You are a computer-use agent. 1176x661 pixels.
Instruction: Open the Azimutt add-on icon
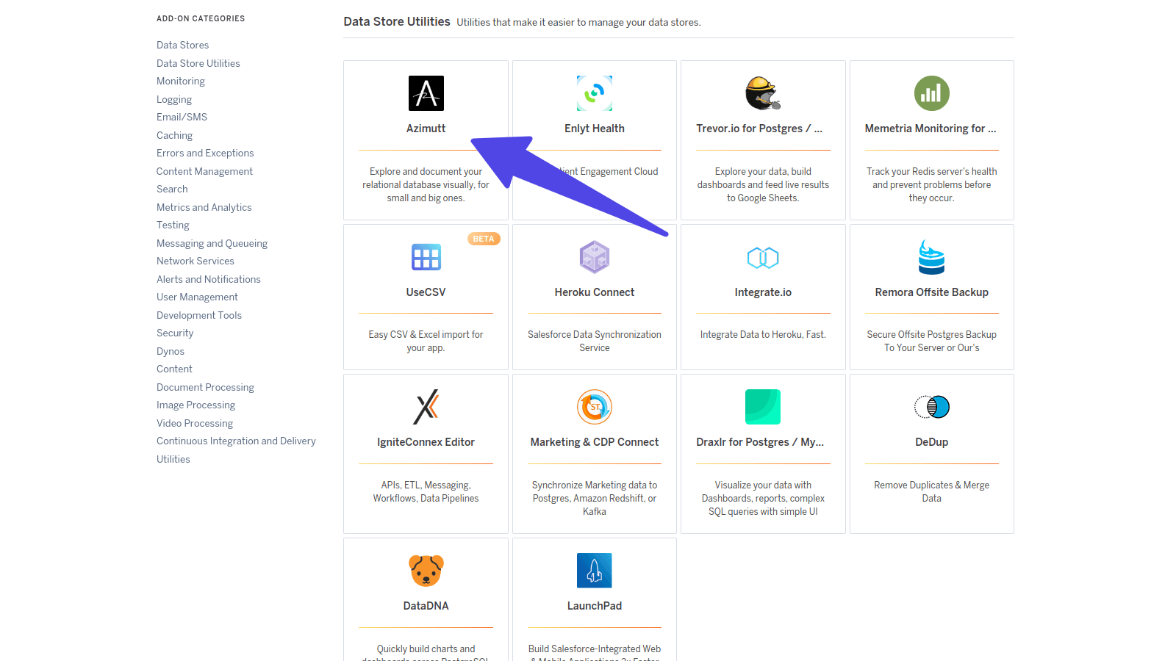point(426,93)
